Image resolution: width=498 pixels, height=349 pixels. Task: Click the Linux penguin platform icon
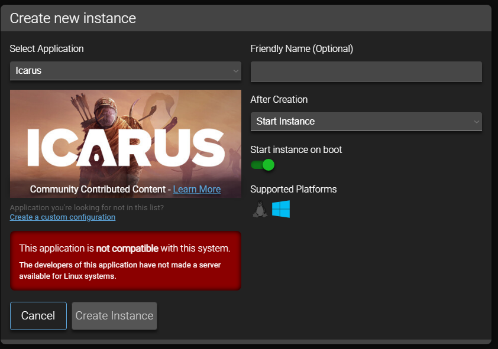pos(259,209)
